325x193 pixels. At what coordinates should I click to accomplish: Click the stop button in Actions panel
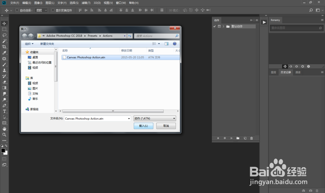pyautogui.click(x=218, y=138)
